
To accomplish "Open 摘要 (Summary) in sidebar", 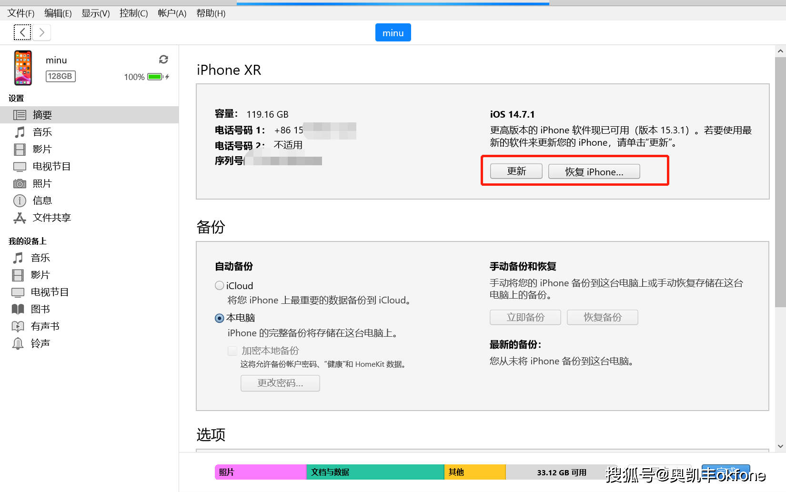I will (42, 114).
